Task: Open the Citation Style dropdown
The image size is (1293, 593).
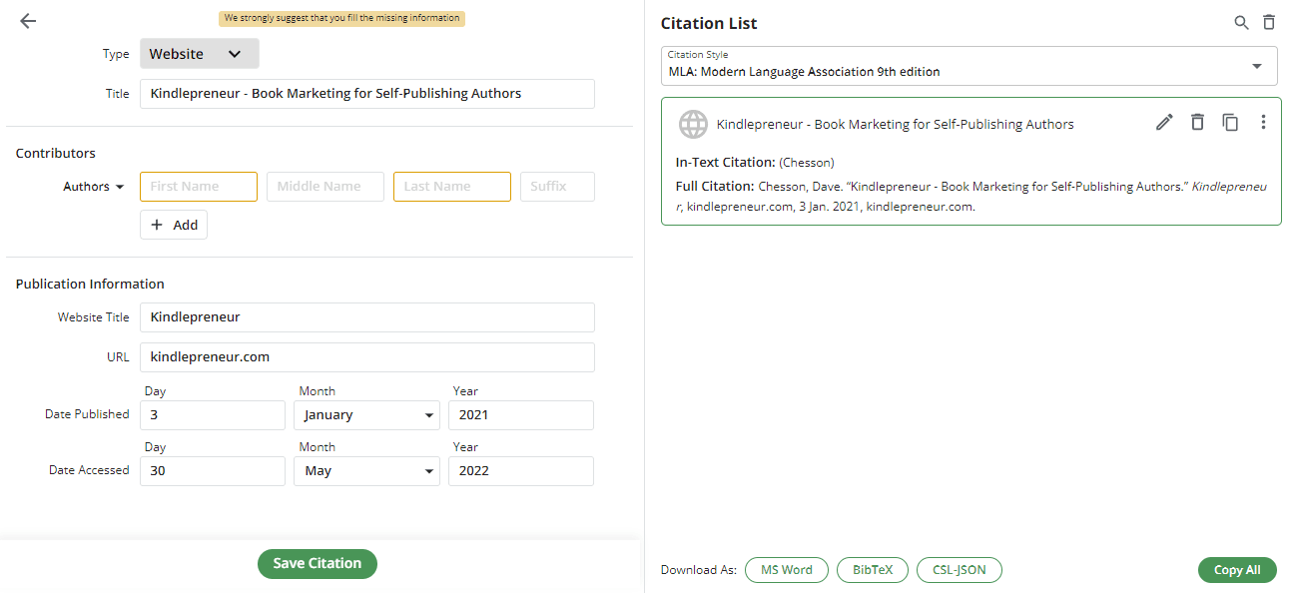Action: 969,66
